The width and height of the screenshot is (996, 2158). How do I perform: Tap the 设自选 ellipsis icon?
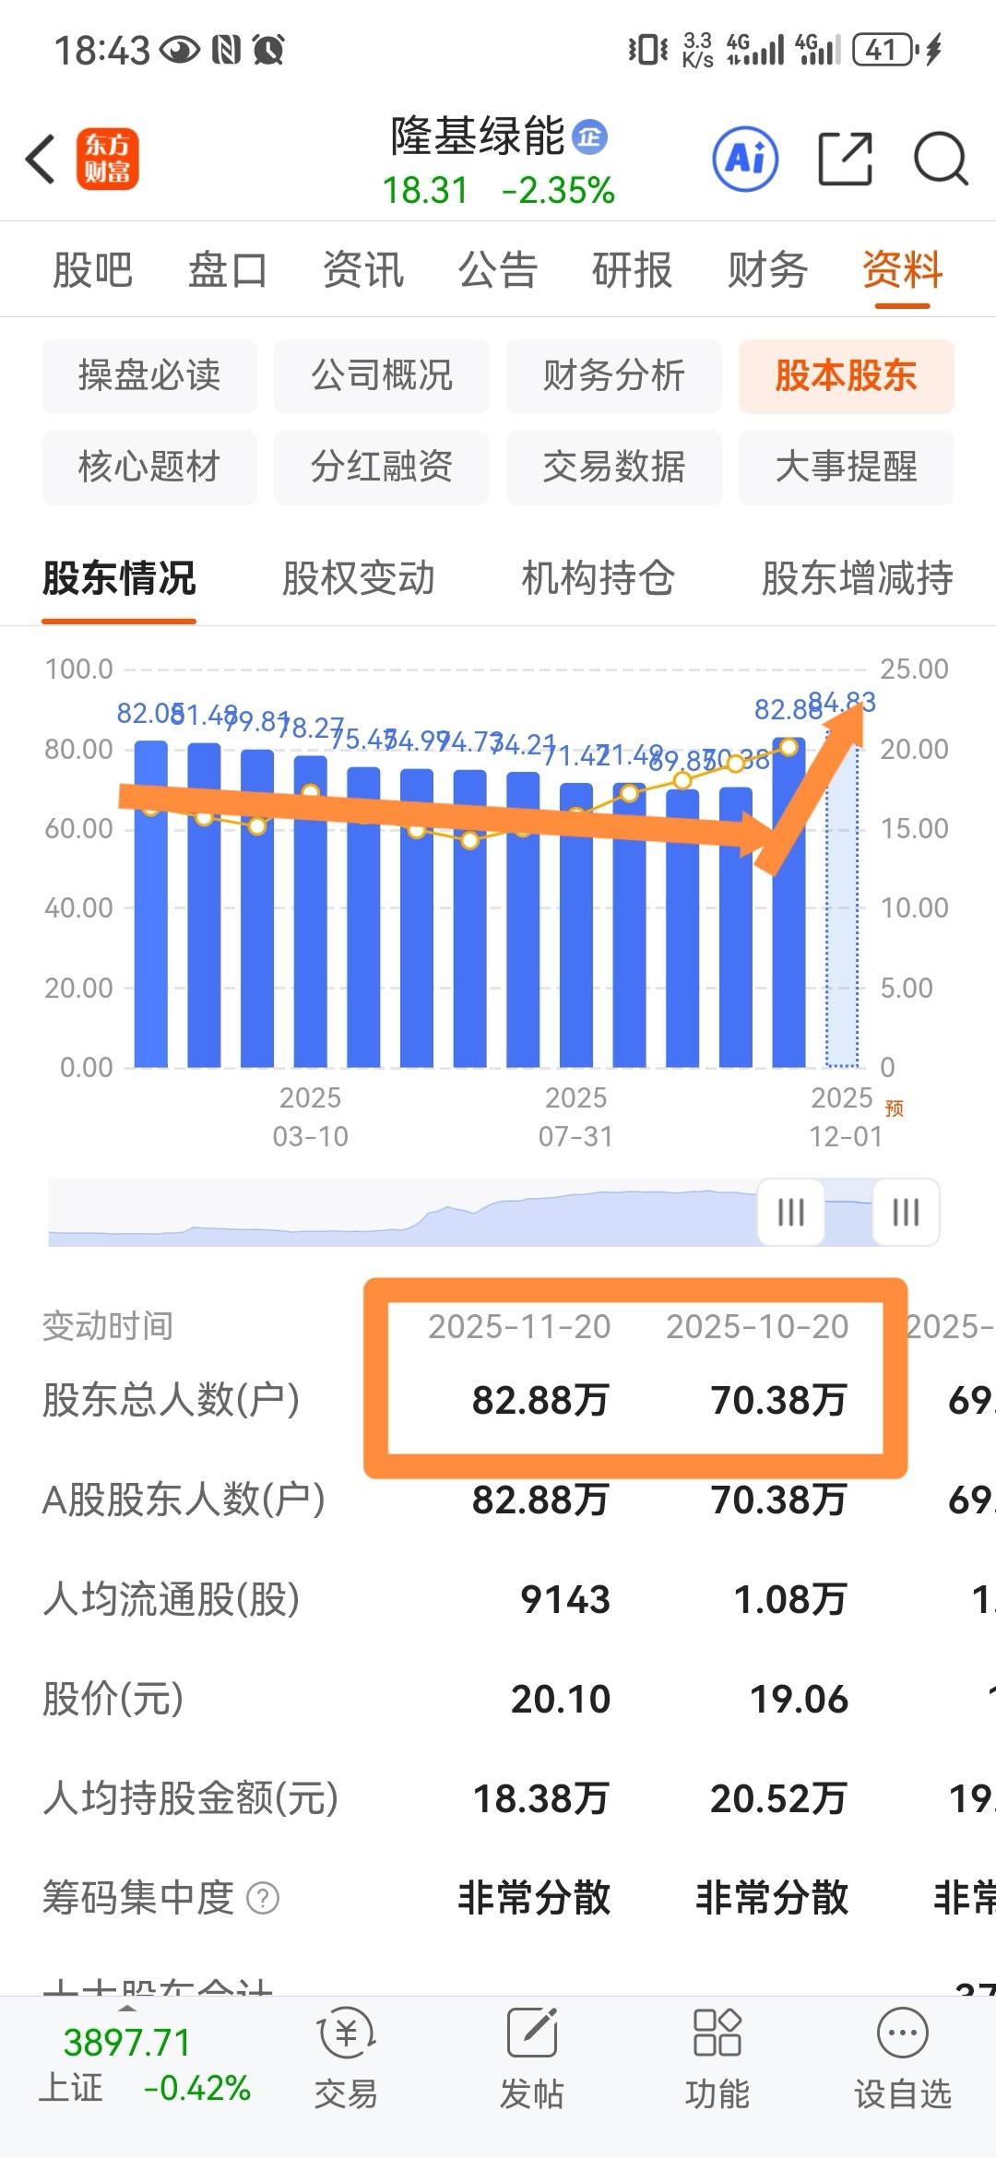pos(902,2034)
